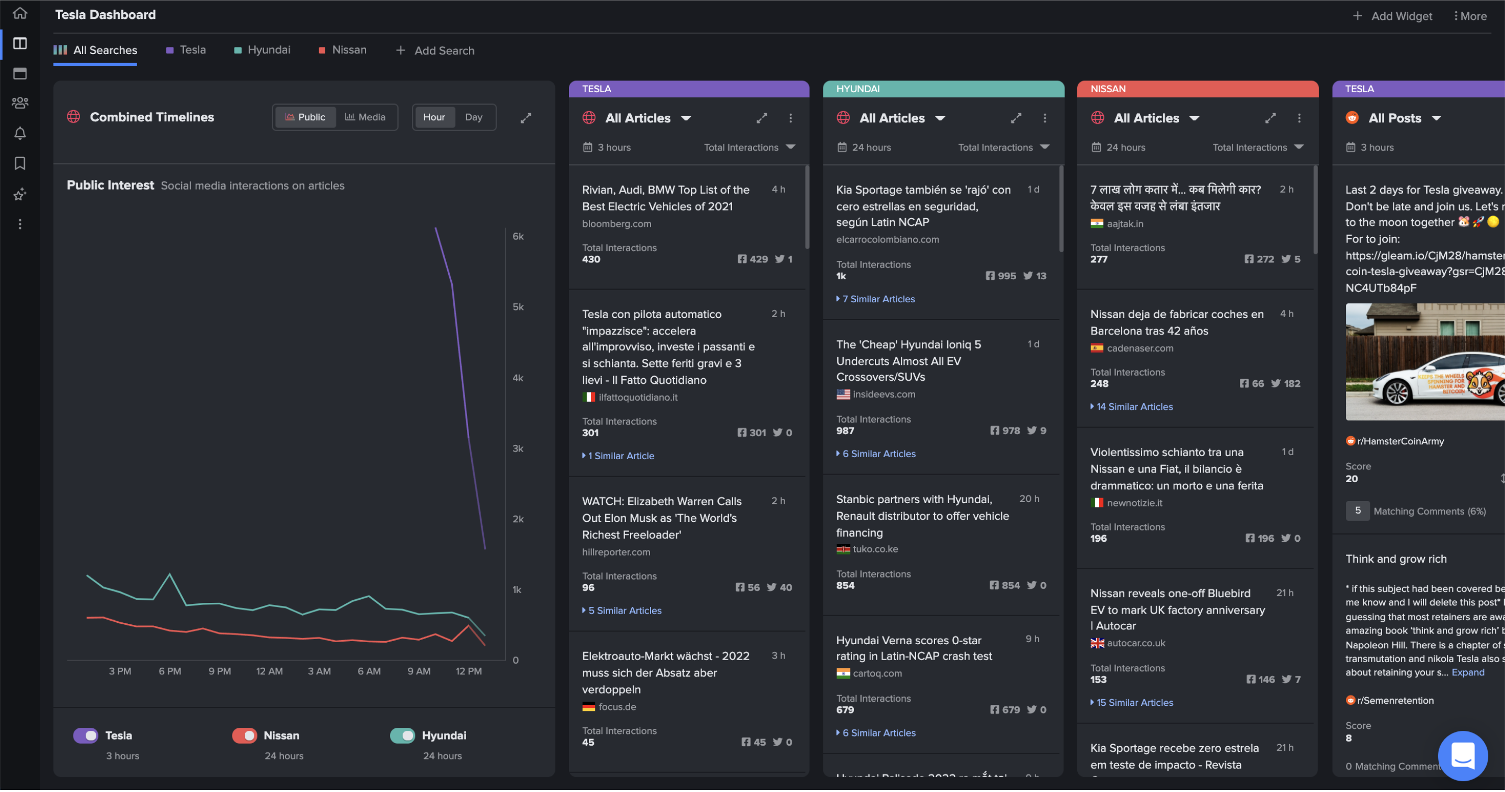Screen dimensions: 1505x792
Task: Switch timeline to Public view
Action: 305,117
